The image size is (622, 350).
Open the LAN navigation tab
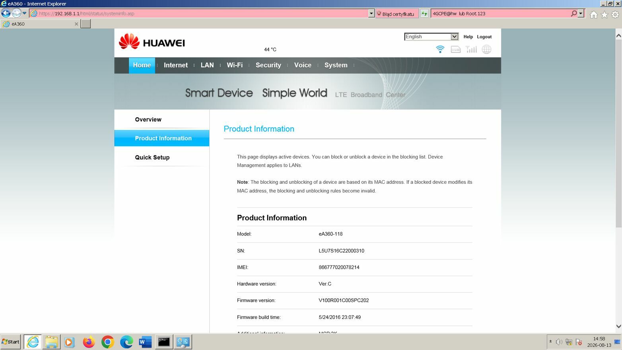tap(207, 65)
